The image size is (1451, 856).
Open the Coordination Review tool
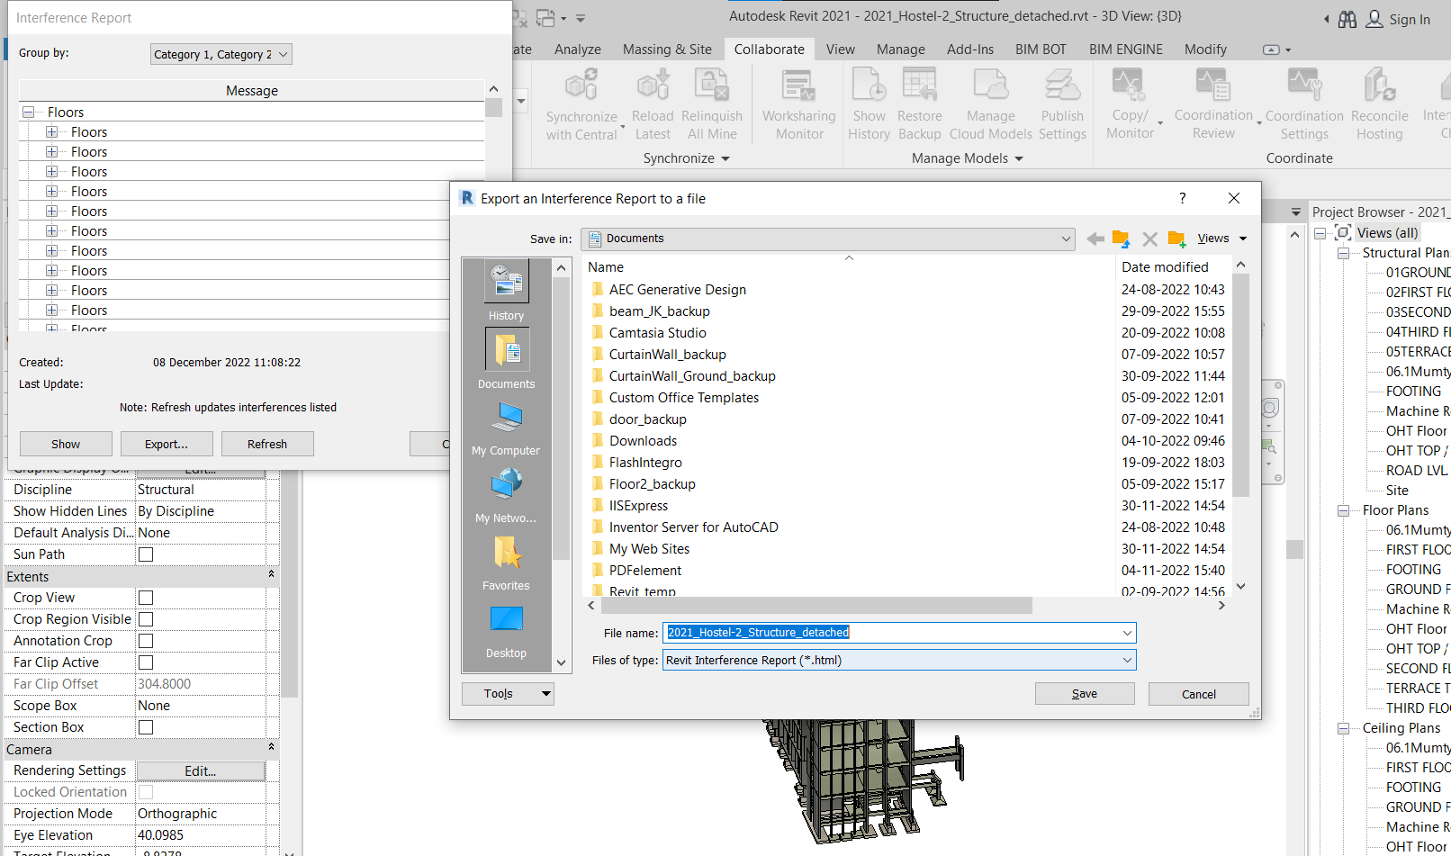pos(1213,105)
